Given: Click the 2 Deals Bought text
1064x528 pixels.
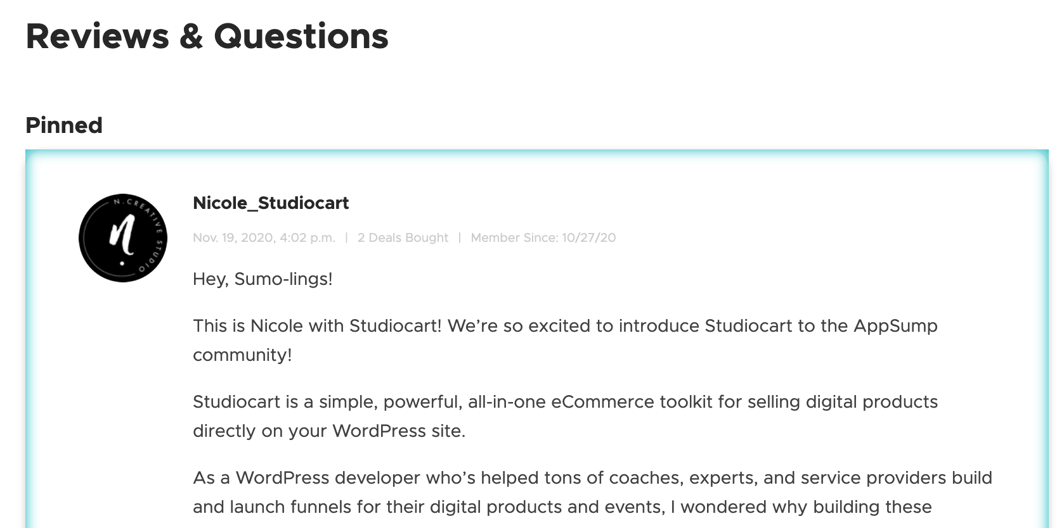Looking at the screenshot, I should tap(403, 238).
